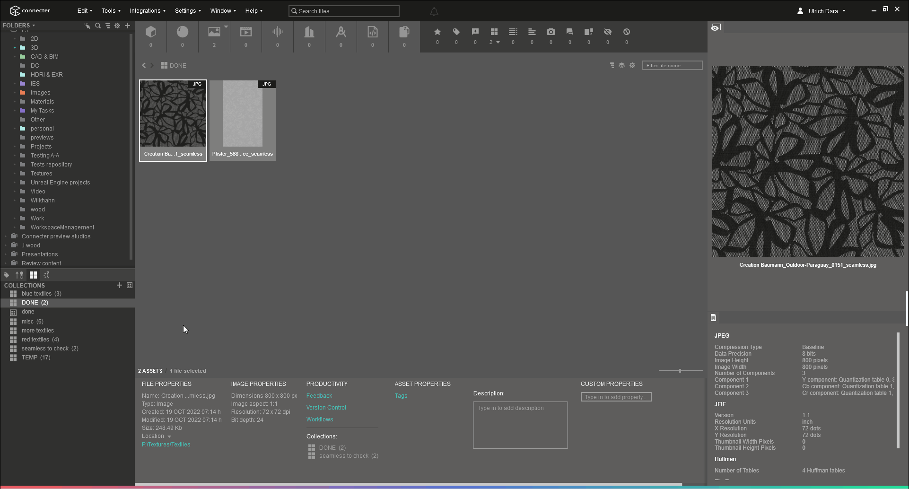Open folders panel settings gear
The image size is (909, 489).
(x=117, y=26)
